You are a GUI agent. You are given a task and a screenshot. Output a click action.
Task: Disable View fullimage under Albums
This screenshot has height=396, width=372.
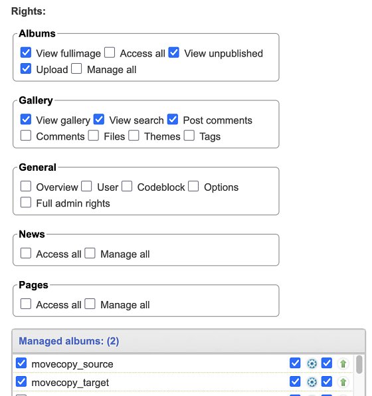[x=26, y=52]
